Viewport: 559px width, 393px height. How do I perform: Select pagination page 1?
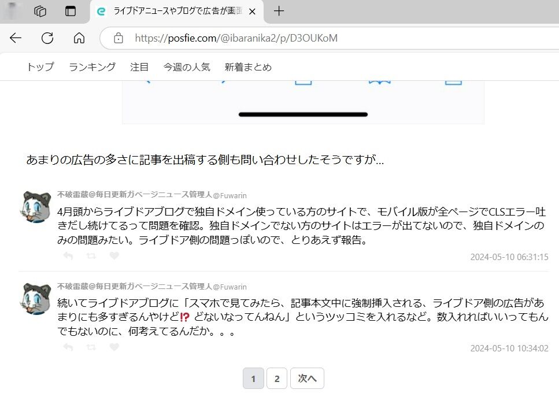(253, 379)
